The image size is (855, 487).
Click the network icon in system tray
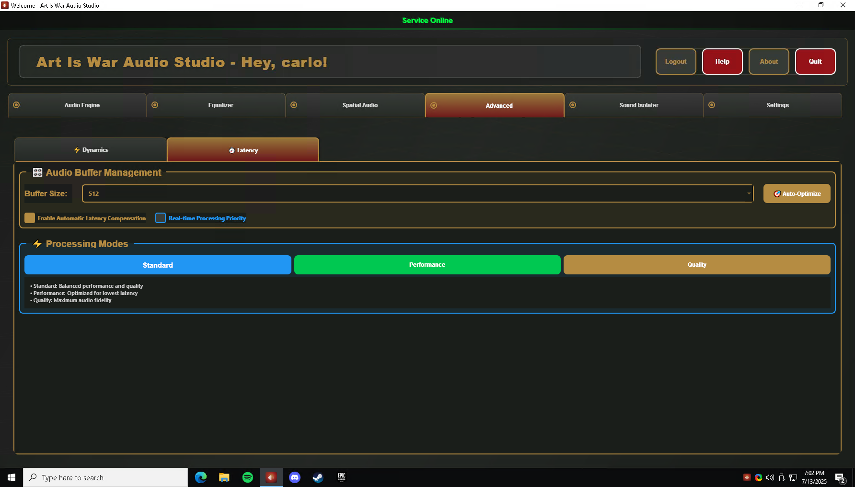(793, 477)
